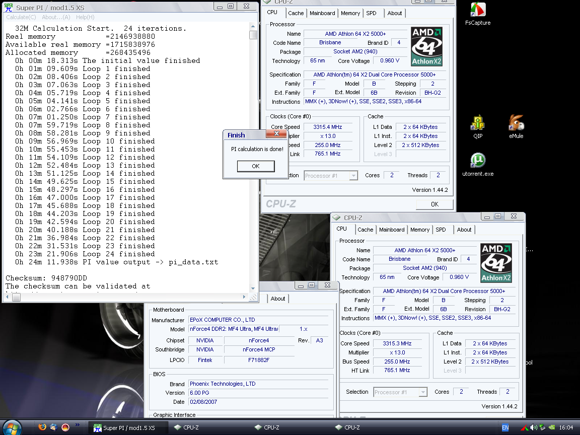580x435 pixels.
Task: Click Checksum: 948790DD line
Action: [46, 278]
